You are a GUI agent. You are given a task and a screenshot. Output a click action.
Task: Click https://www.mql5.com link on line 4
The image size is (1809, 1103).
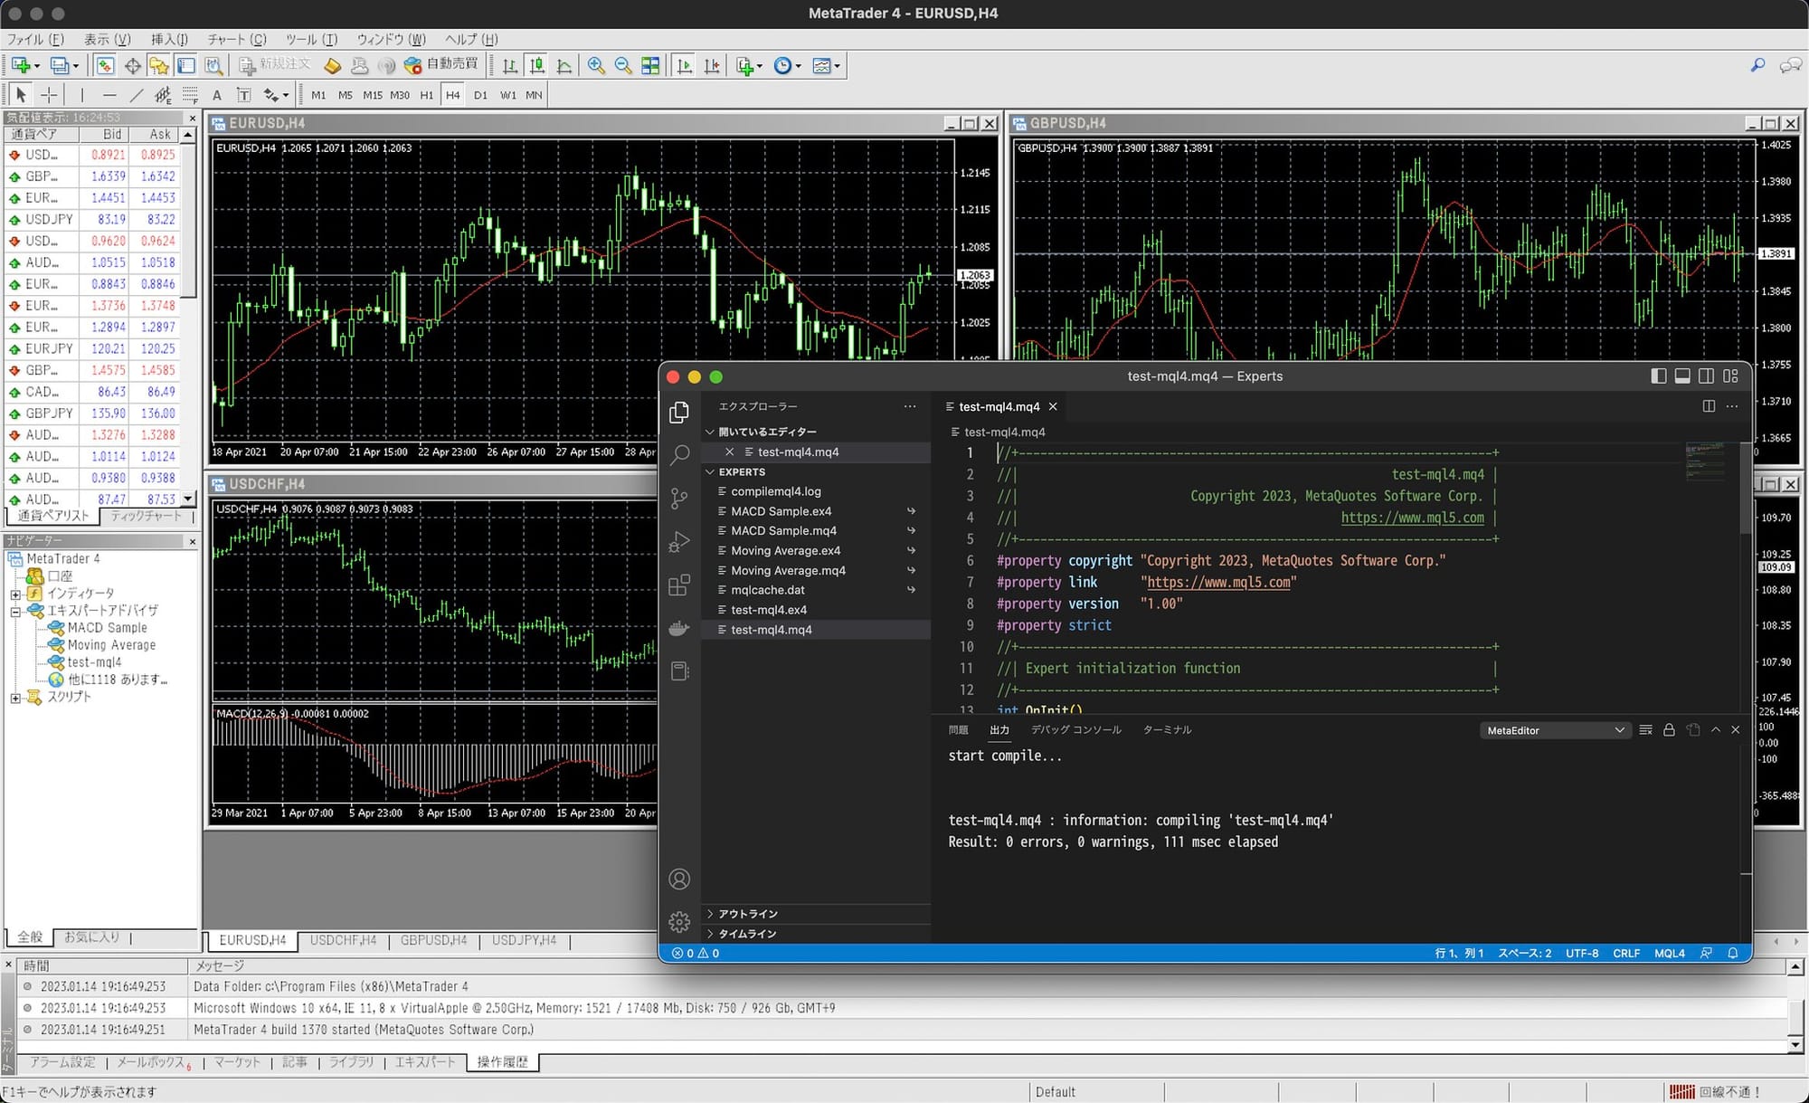click(1412, 518)
